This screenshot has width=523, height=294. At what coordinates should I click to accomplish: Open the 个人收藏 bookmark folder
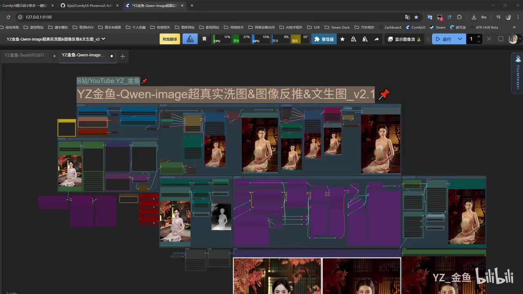135,27
